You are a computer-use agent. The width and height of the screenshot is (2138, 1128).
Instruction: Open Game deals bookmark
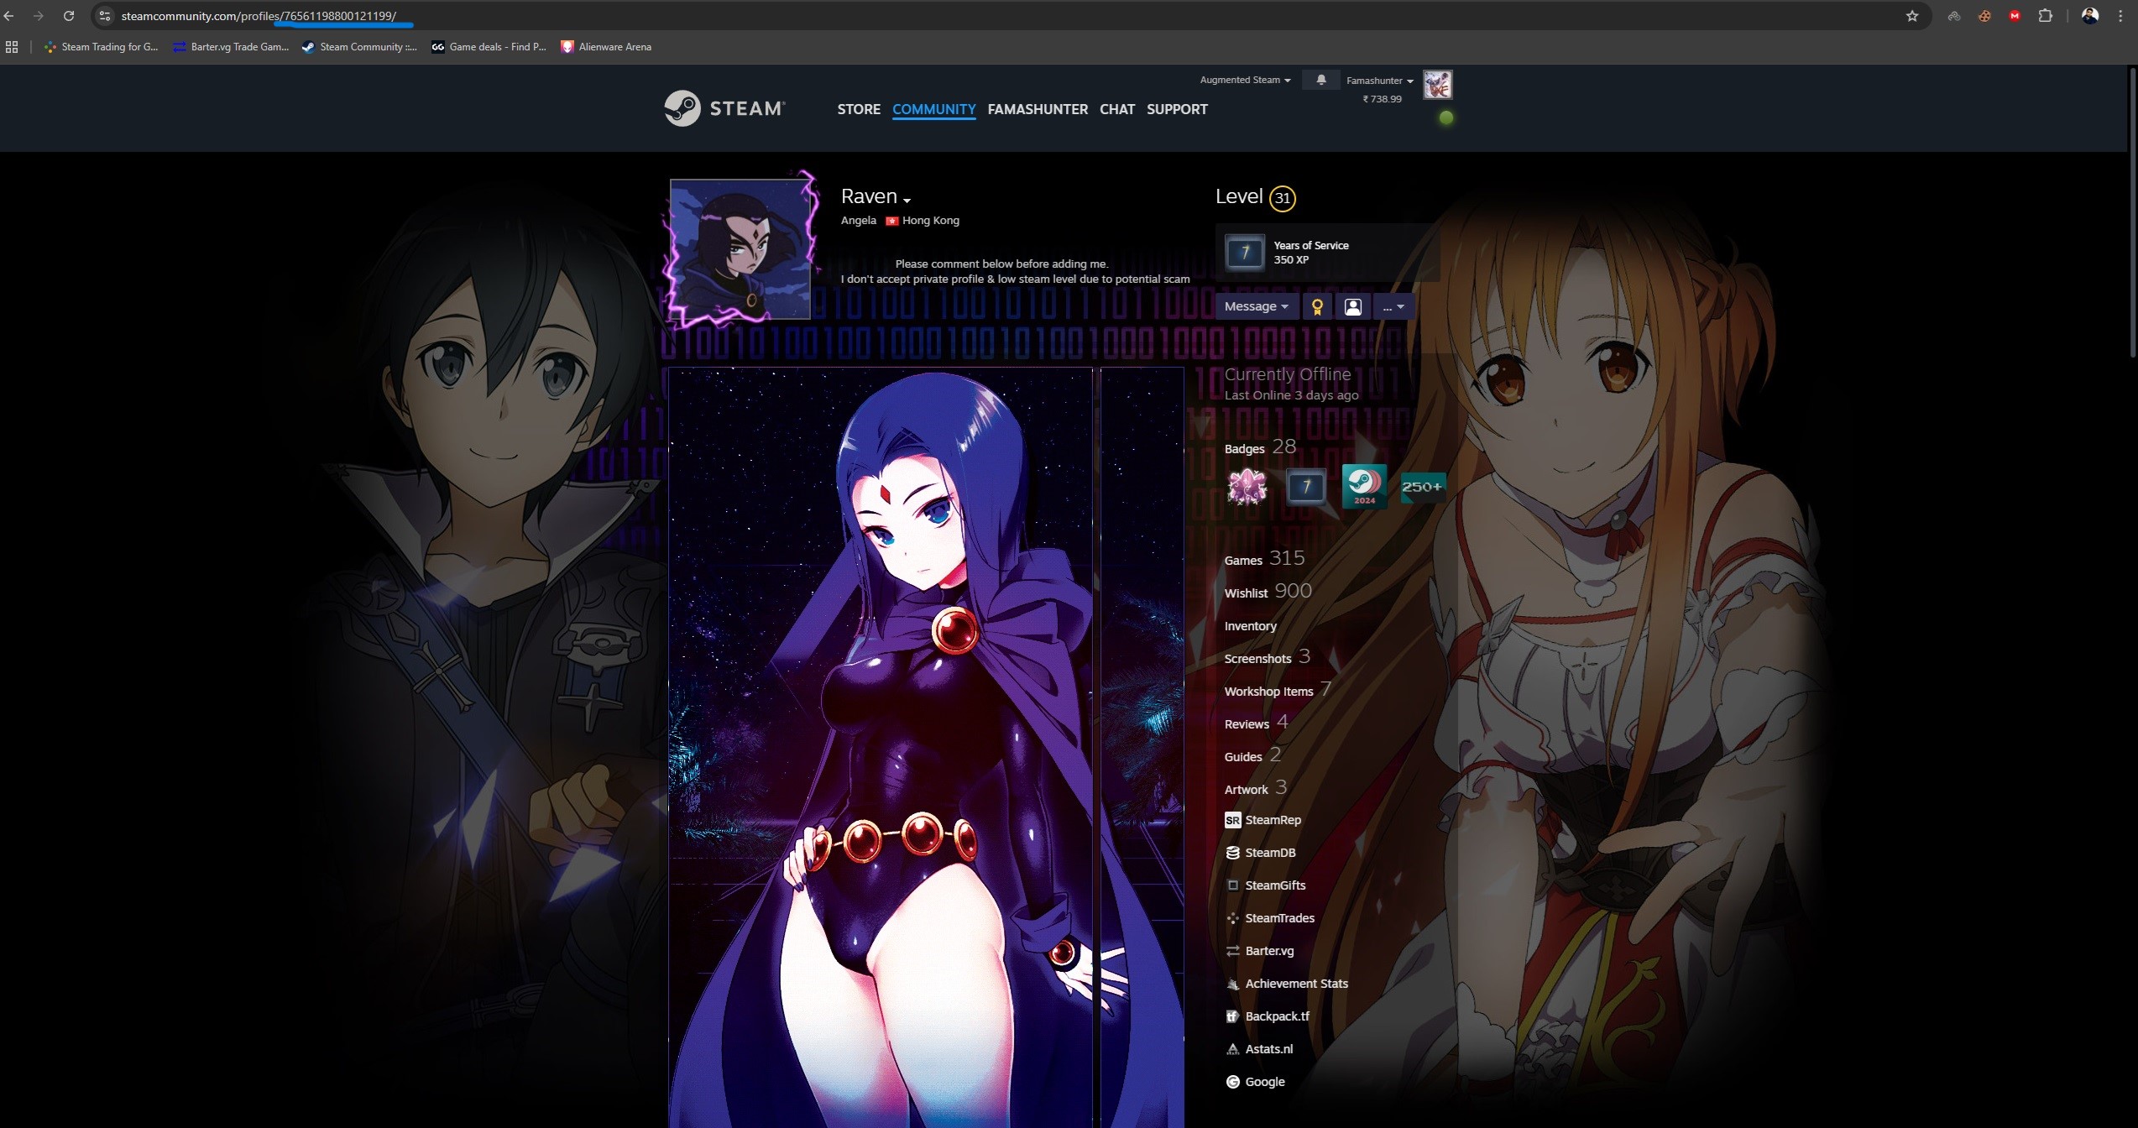click(x=489, y=47)
